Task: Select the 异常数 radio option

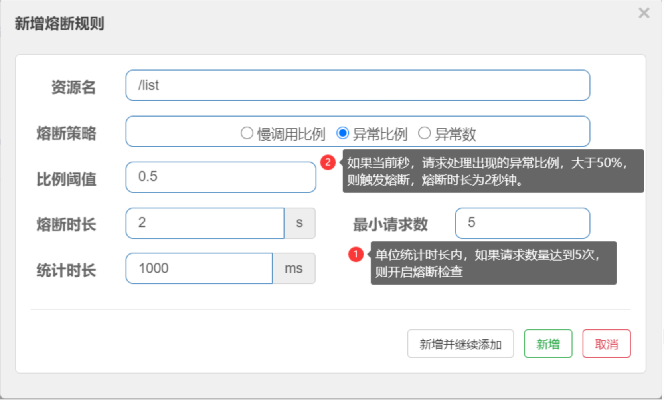Action: click(x=424, y=133)
